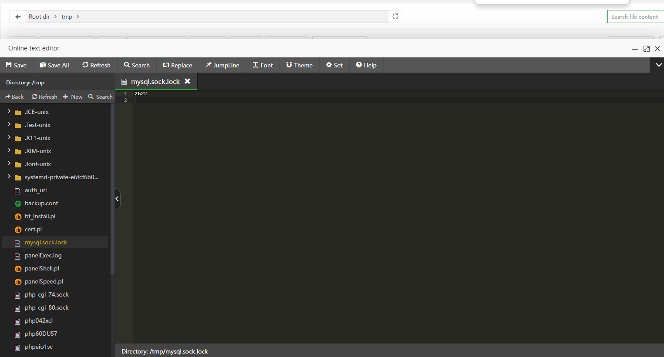The image size is (664, 357).
Task: Click the bt_install.pl file type icon
Action: coord(18,217)
